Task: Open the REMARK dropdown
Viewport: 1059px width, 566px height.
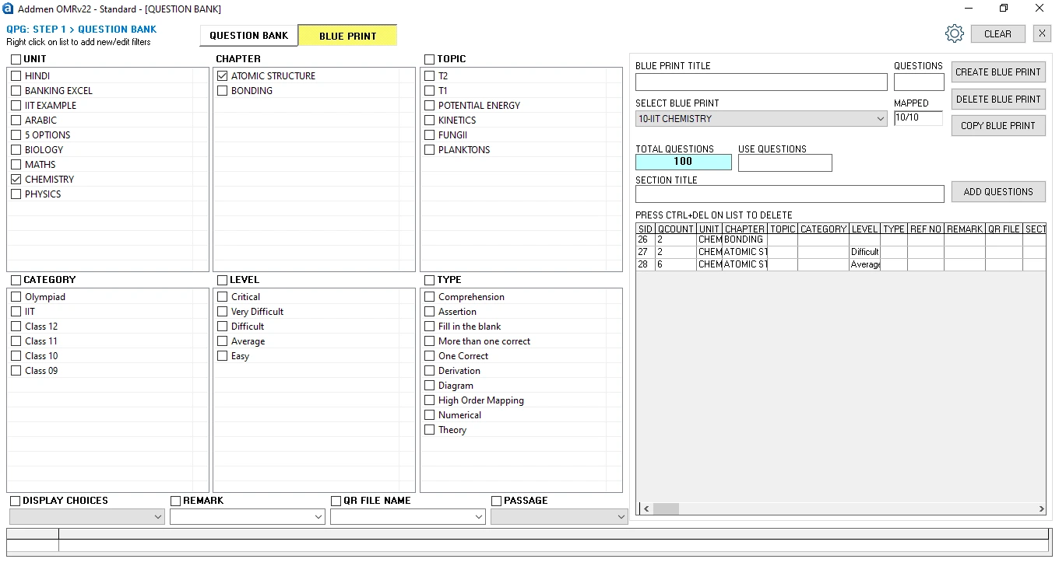Action: (x=318, y=516)
